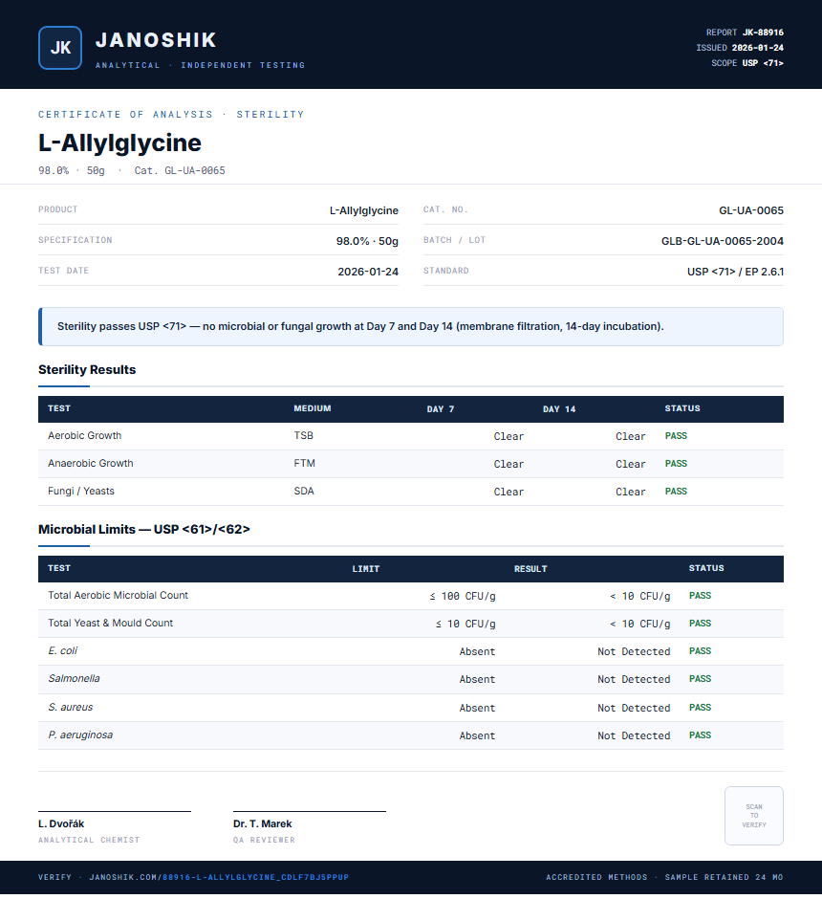Screen dimensions: 822x921
Task: Select issued date 2026-01-24 in header
Action: [757, 48]
